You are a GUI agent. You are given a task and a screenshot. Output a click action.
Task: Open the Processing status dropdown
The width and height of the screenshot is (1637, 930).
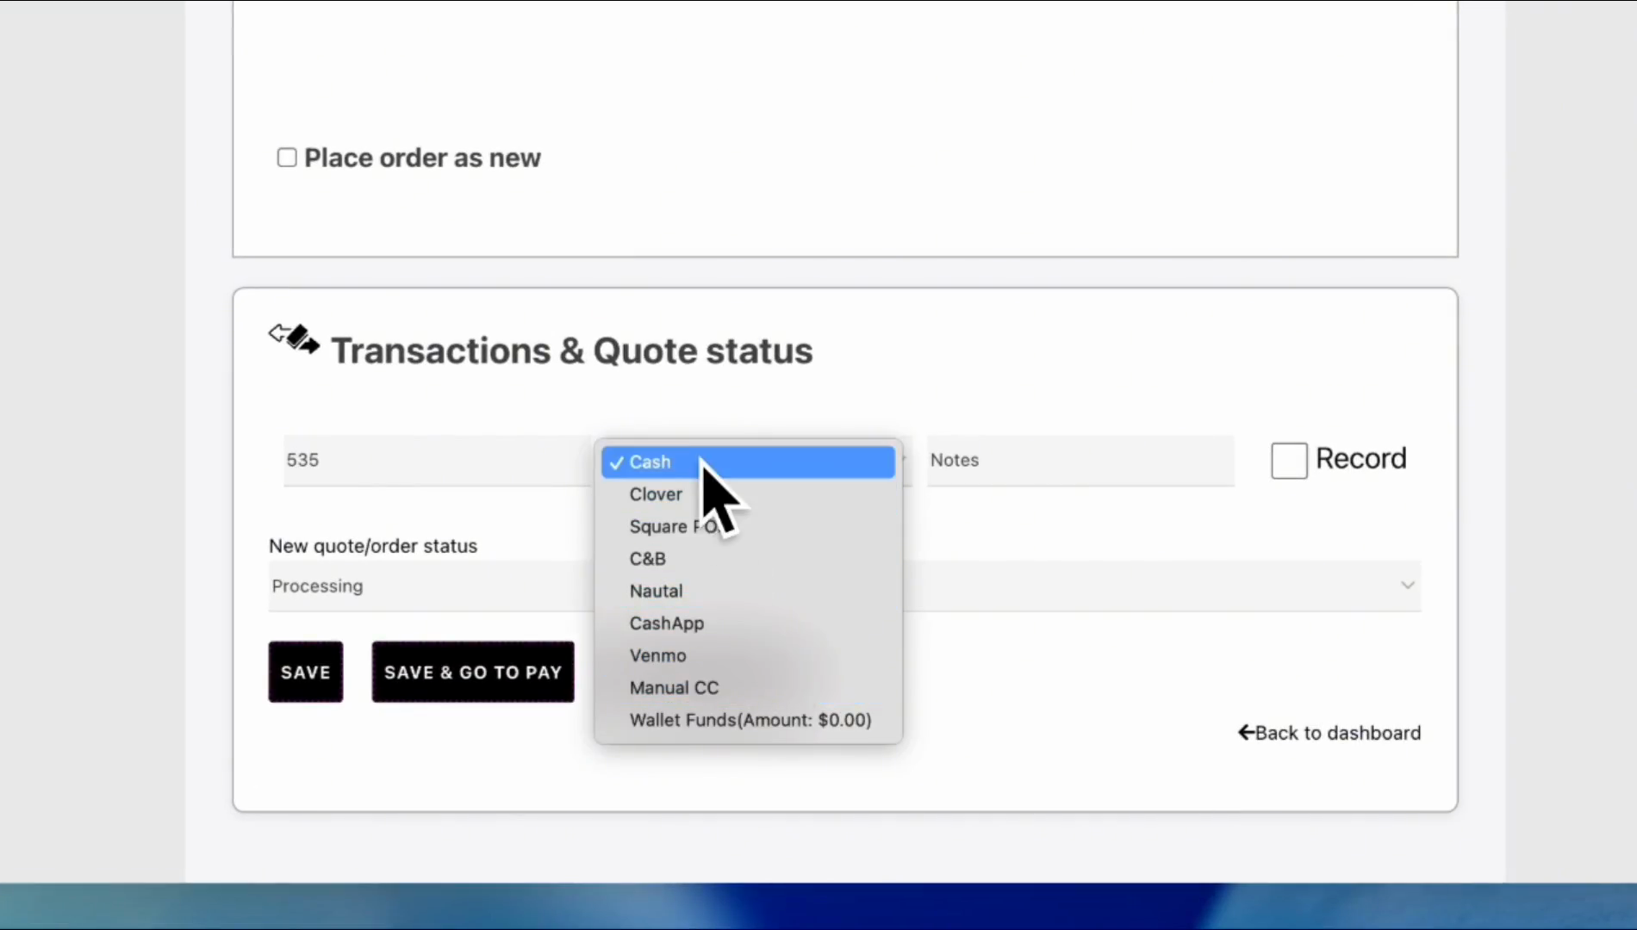coord(431,586)
